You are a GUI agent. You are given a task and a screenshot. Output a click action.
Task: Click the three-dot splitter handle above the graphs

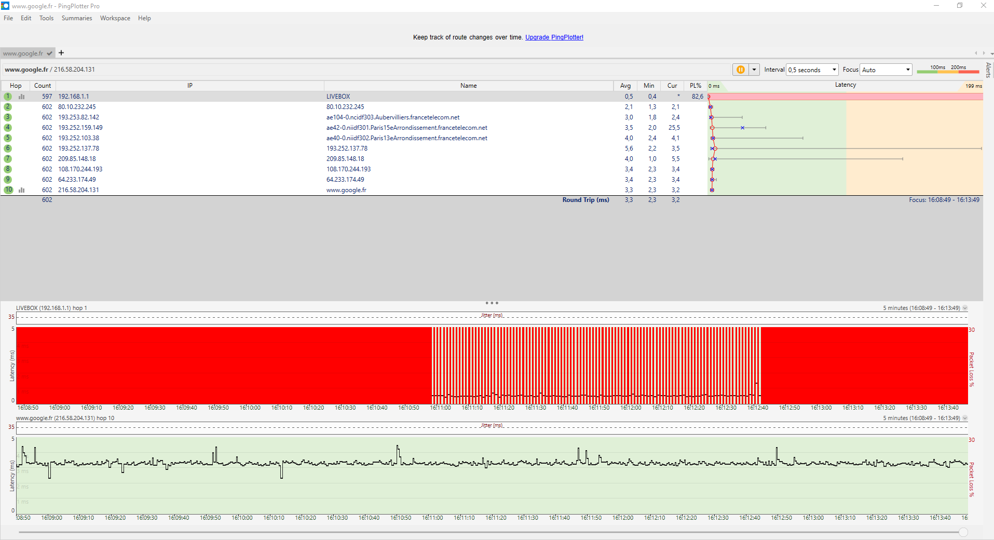tap(492, 303)
